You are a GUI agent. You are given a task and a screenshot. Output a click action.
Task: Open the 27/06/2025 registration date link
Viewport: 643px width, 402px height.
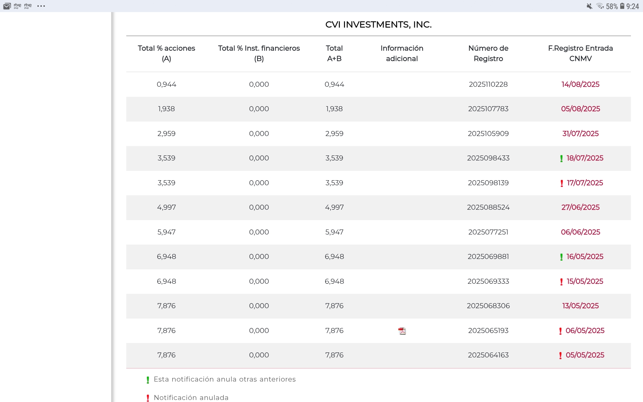pyautogui.click(x=580, y=207)
